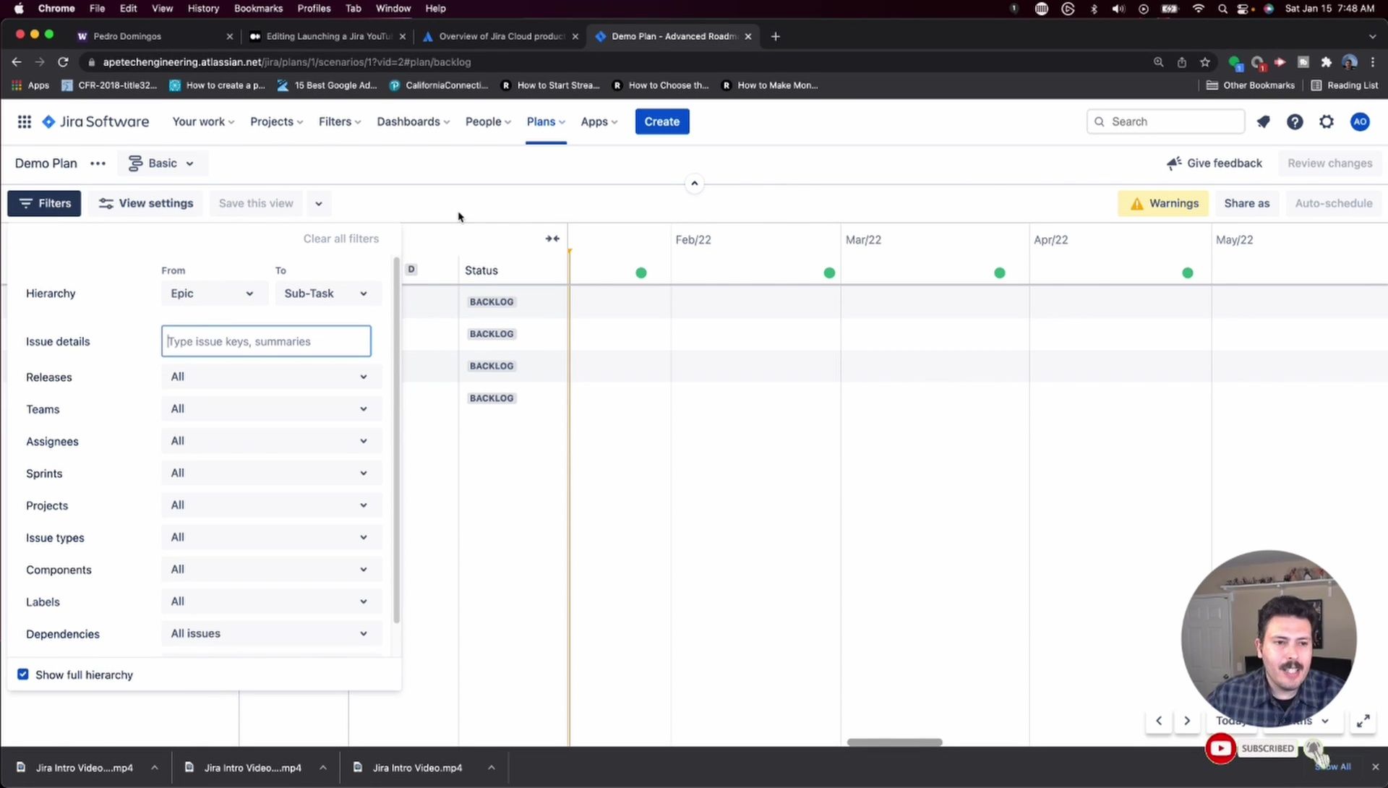The width and height of the screenshot is (1388, 788).
Task: Open the Dashboards menu
Action: [413, 121]
